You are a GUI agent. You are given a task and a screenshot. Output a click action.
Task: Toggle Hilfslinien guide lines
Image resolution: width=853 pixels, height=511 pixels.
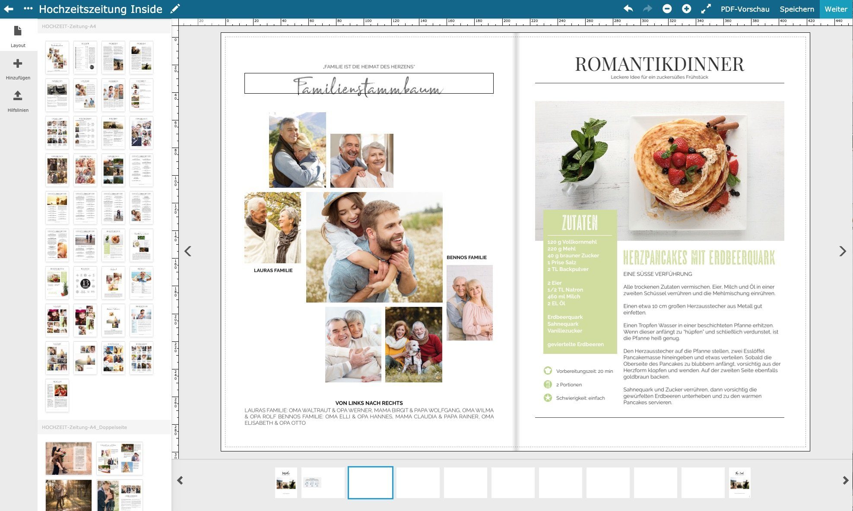tap(18, 101)
